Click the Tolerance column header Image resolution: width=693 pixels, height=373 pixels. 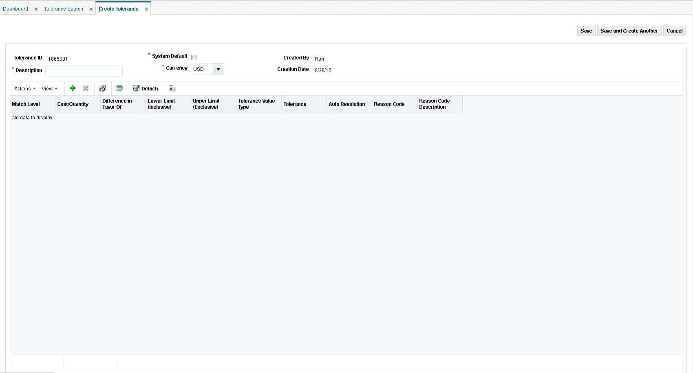coord(304,104)
